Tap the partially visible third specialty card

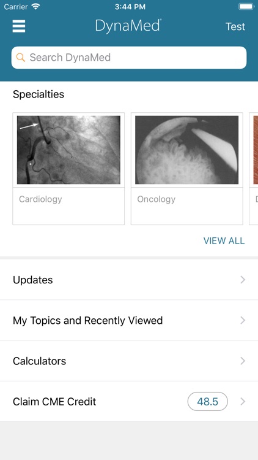pyautogui.click(x=254, y=169)
